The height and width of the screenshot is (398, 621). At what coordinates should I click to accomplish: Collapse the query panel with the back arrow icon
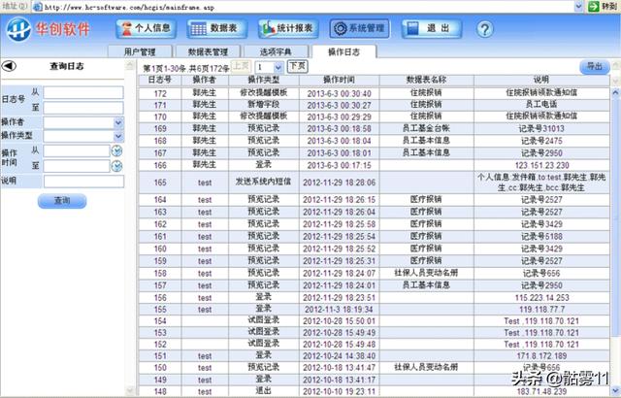9,66
